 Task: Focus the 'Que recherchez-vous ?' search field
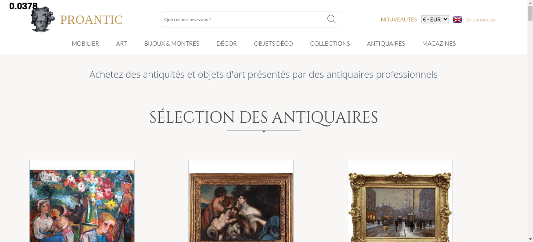[244, 19]
